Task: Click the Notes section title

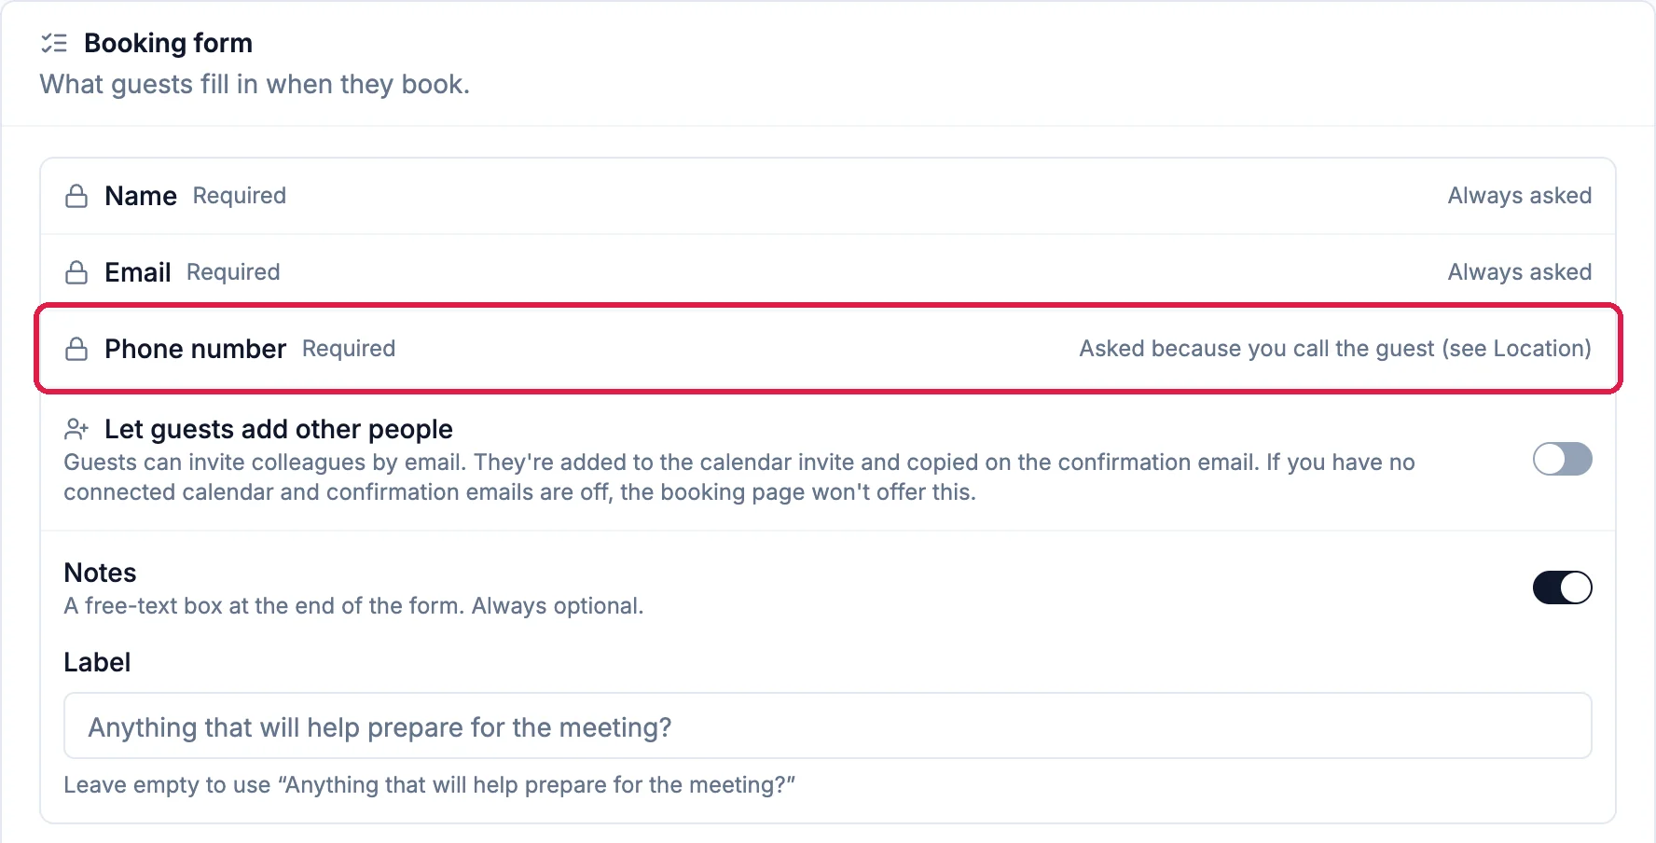Action: (x=100, y=573)
